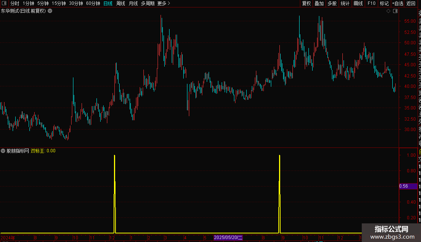Click the 标记 mark button
This screenshot has width=421, height=242.
pos(384,3)
